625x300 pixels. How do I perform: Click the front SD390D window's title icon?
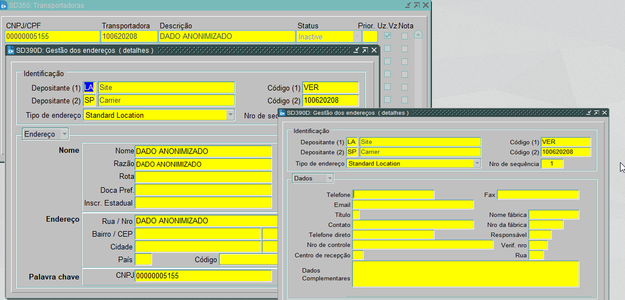tap(282, 113)
